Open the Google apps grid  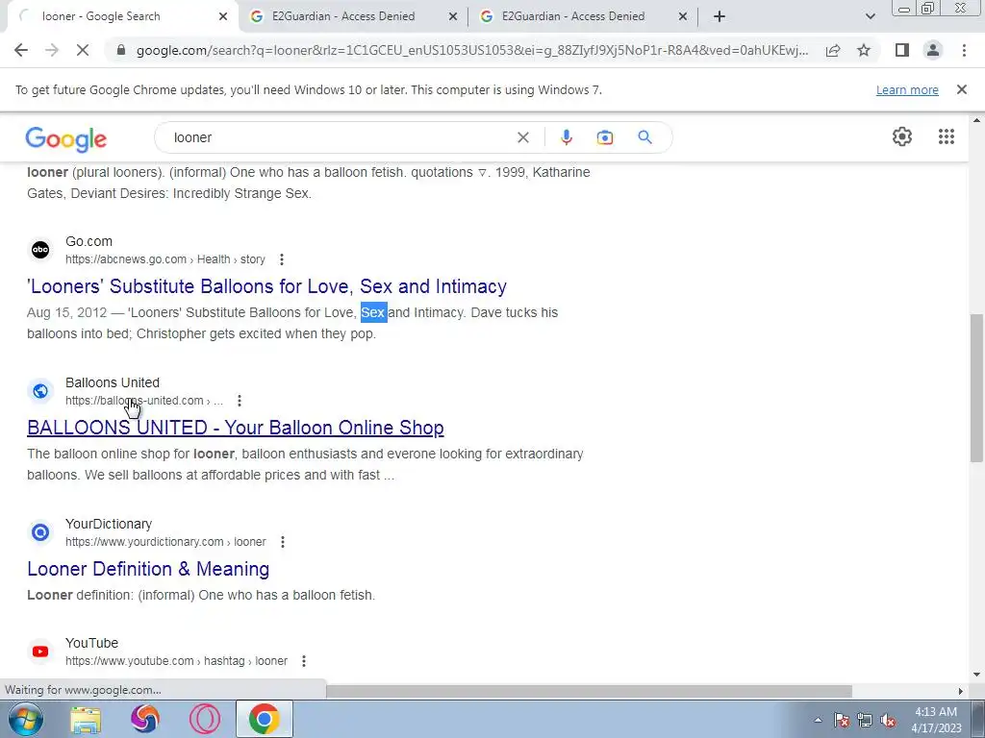[947, 136]
